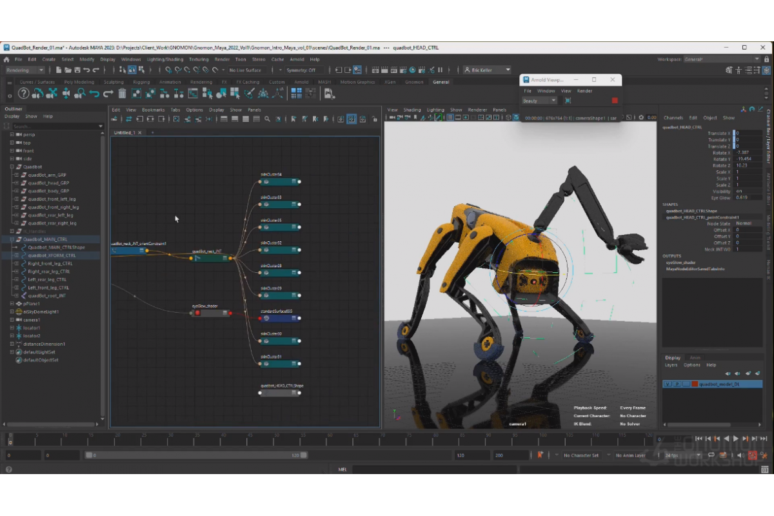Select the quadbot_neck_JNT node in the Node Editor
This screenshot has height=516, width=774.
click(x=210, y=257)
